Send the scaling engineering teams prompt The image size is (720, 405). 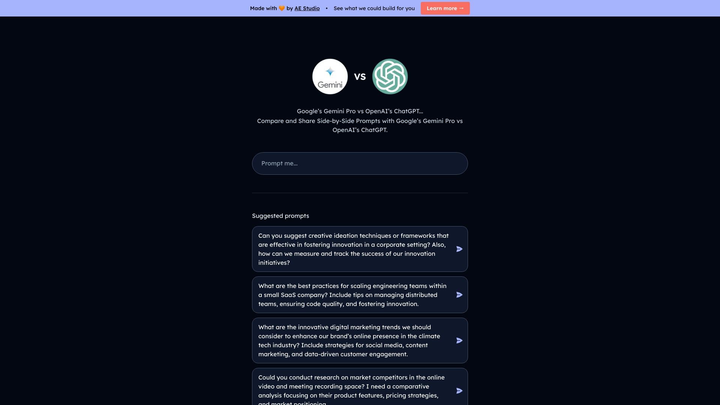(459, 295)
